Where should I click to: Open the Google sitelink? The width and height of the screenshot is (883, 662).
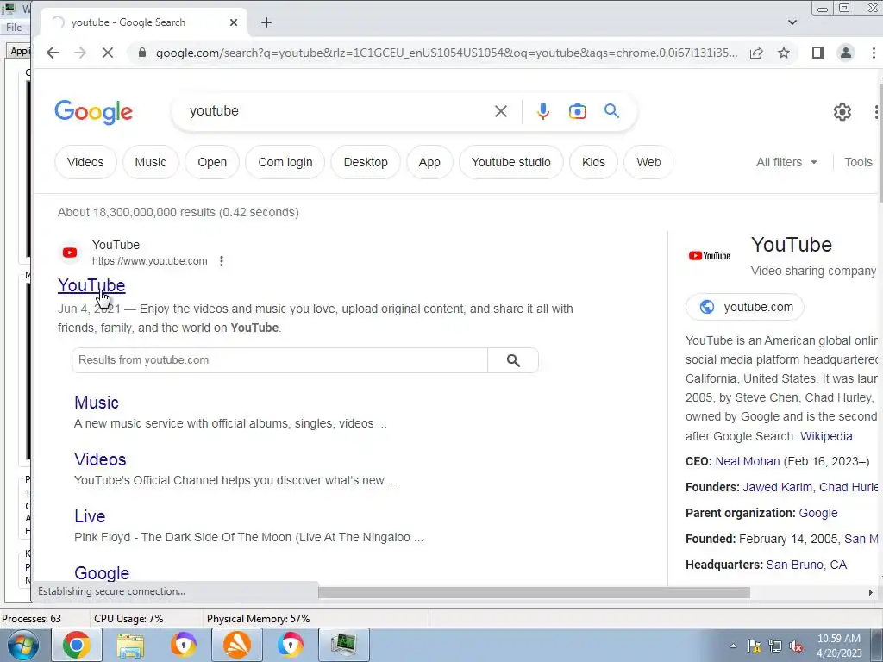coord(102,572)
